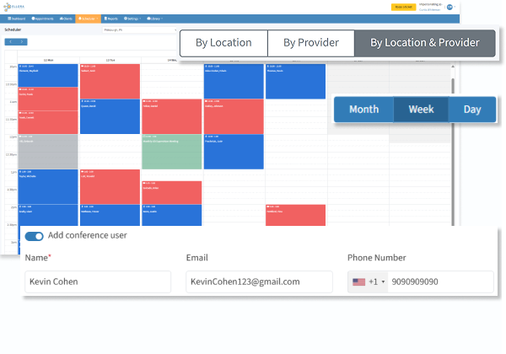
Task: Open the country code flag selector
Action: pos(368,282)
